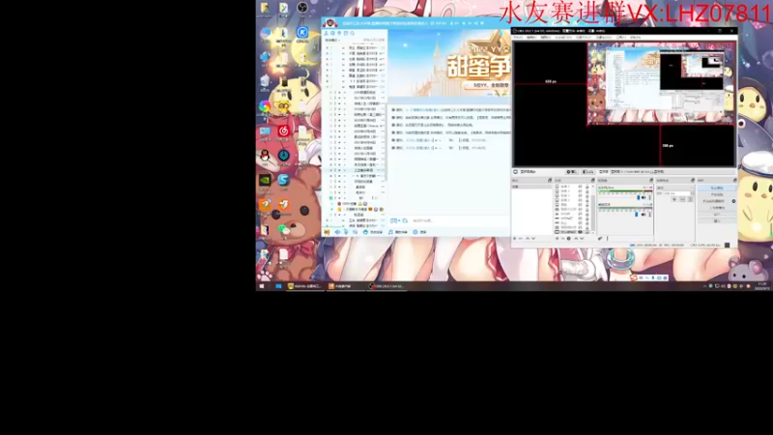This screenshot has width=773, height=435.
Task: Switch to YY via its taskbar button
Action: click(x=306, y=286)
